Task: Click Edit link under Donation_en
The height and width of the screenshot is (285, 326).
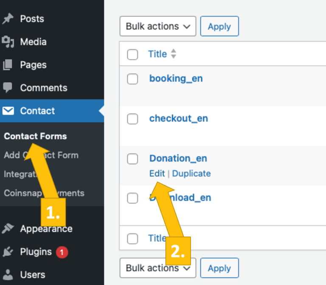Action: (x=157, y=173)
